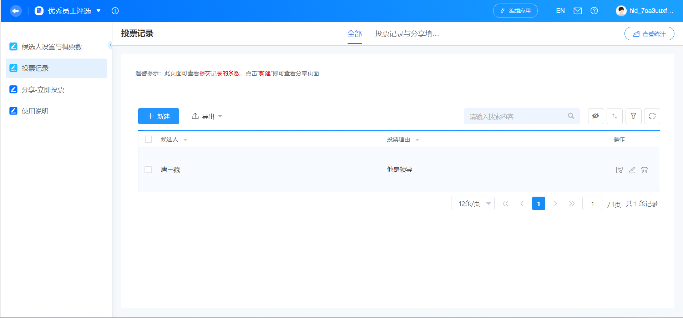
Task: Go to first page of records
Action: click(505, 203)
